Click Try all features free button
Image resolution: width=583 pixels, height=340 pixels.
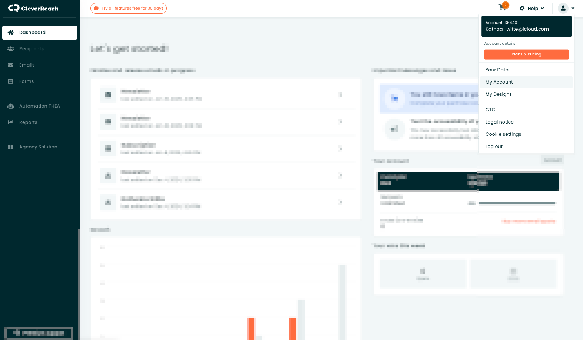pos(129,8)
